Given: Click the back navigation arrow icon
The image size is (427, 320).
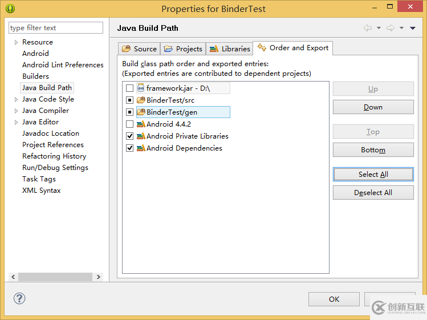Looking at the screenshot, I should tap(368, 28).
